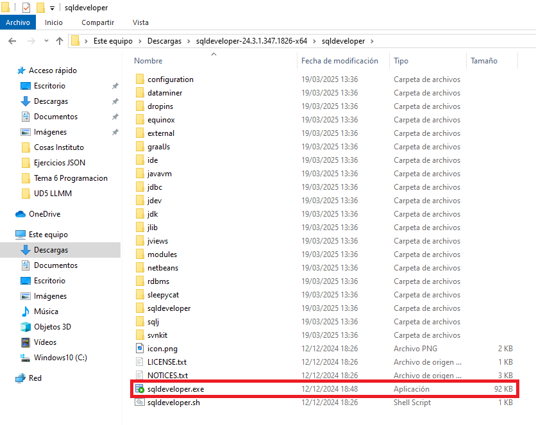Open the Compartir ribbon tab

97,22
